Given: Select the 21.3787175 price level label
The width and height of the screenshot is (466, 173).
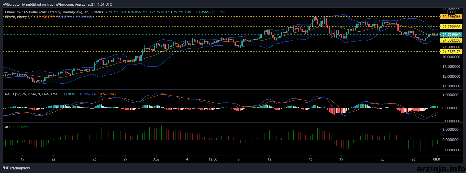Looking at the screenshot, I should point(451,51).
